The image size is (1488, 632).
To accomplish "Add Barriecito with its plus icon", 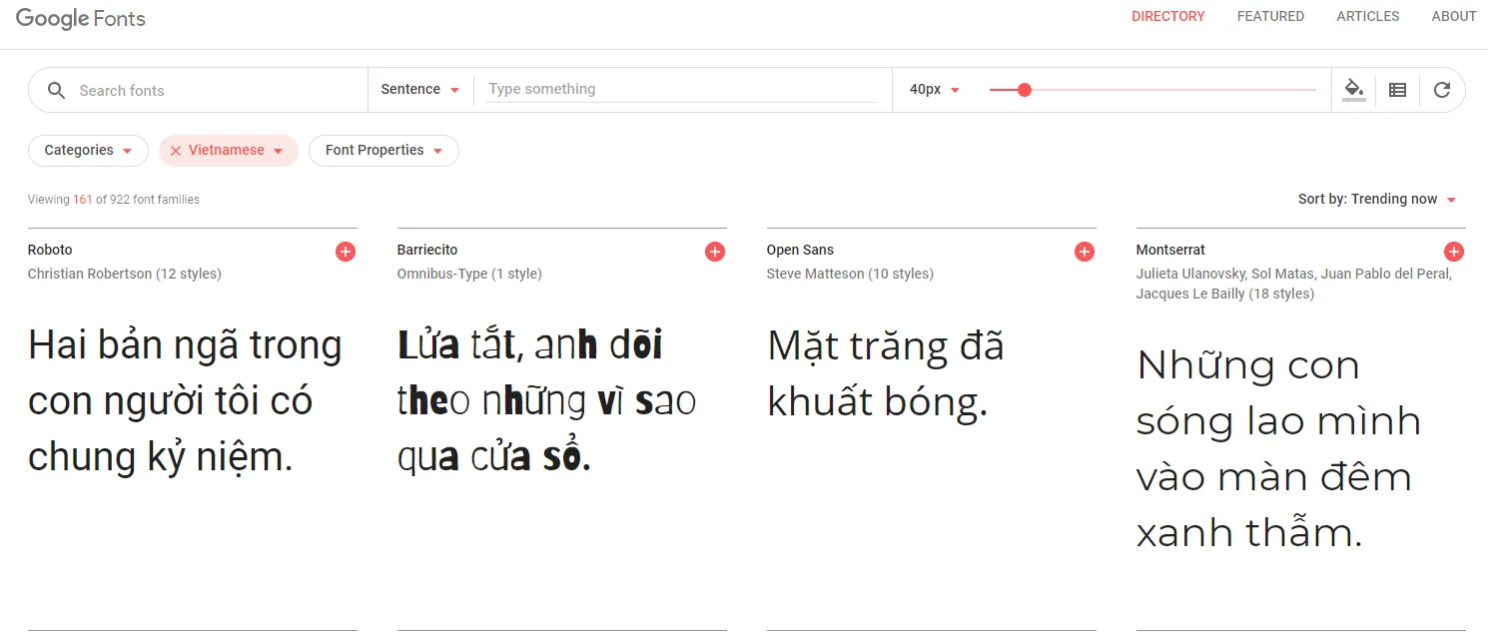I will point(715,252).
